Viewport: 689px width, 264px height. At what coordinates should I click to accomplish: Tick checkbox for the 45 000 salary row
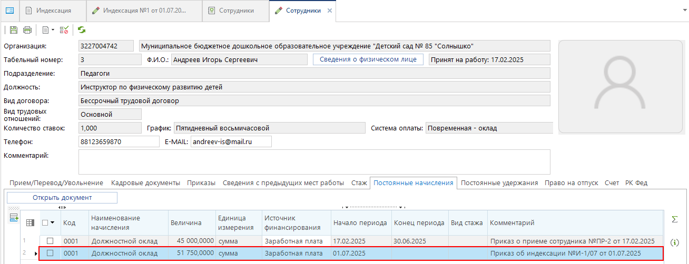point(50,241)
